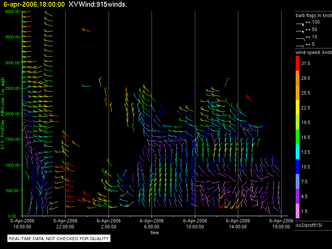Viewport: 332px width, 249px height.
Task: Click the '915 Profiler Altitude (m agl)' axis label
Action: 3,113
